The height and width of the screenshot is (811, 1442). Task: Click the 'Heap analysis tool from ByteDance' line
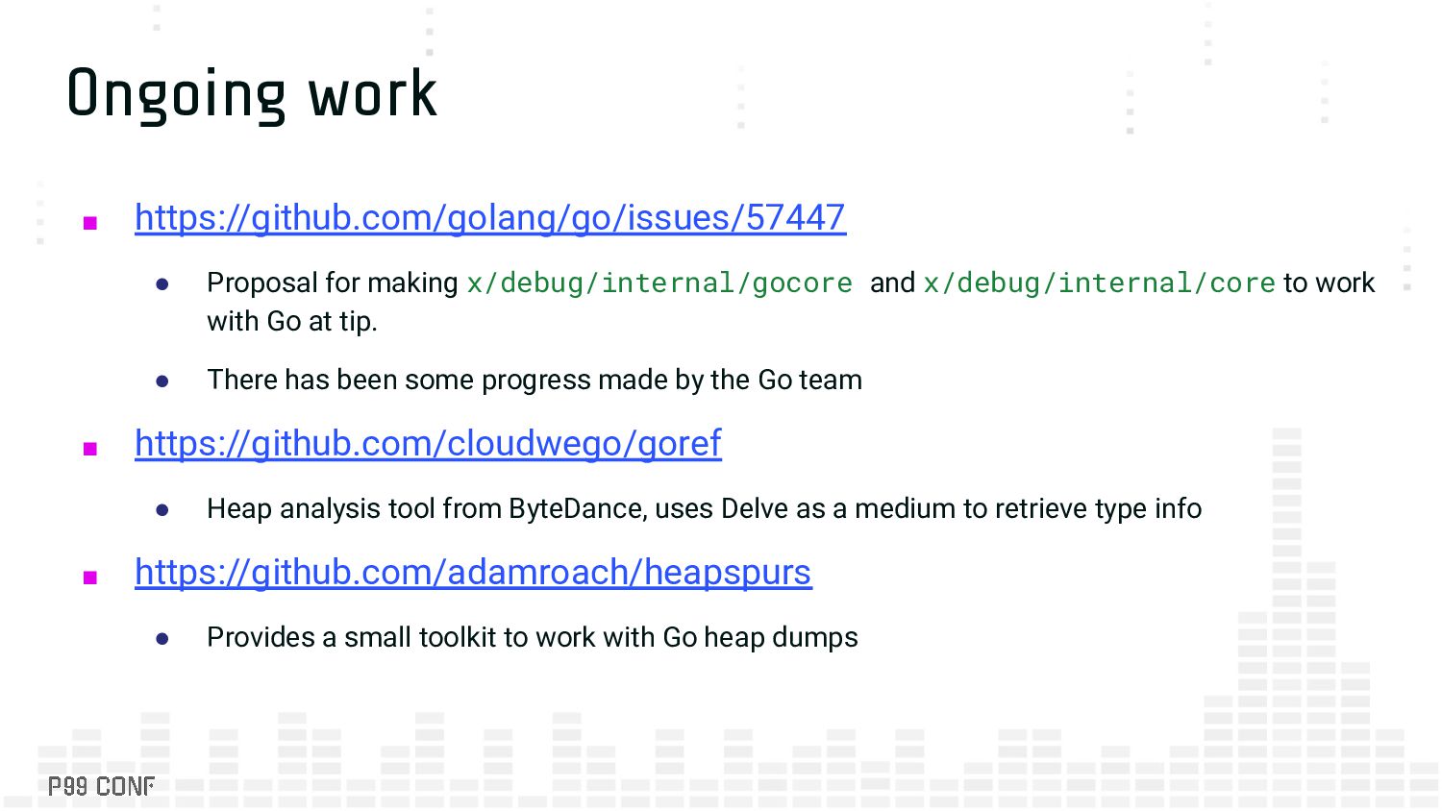pyautogui.click(x=704, y=508)
